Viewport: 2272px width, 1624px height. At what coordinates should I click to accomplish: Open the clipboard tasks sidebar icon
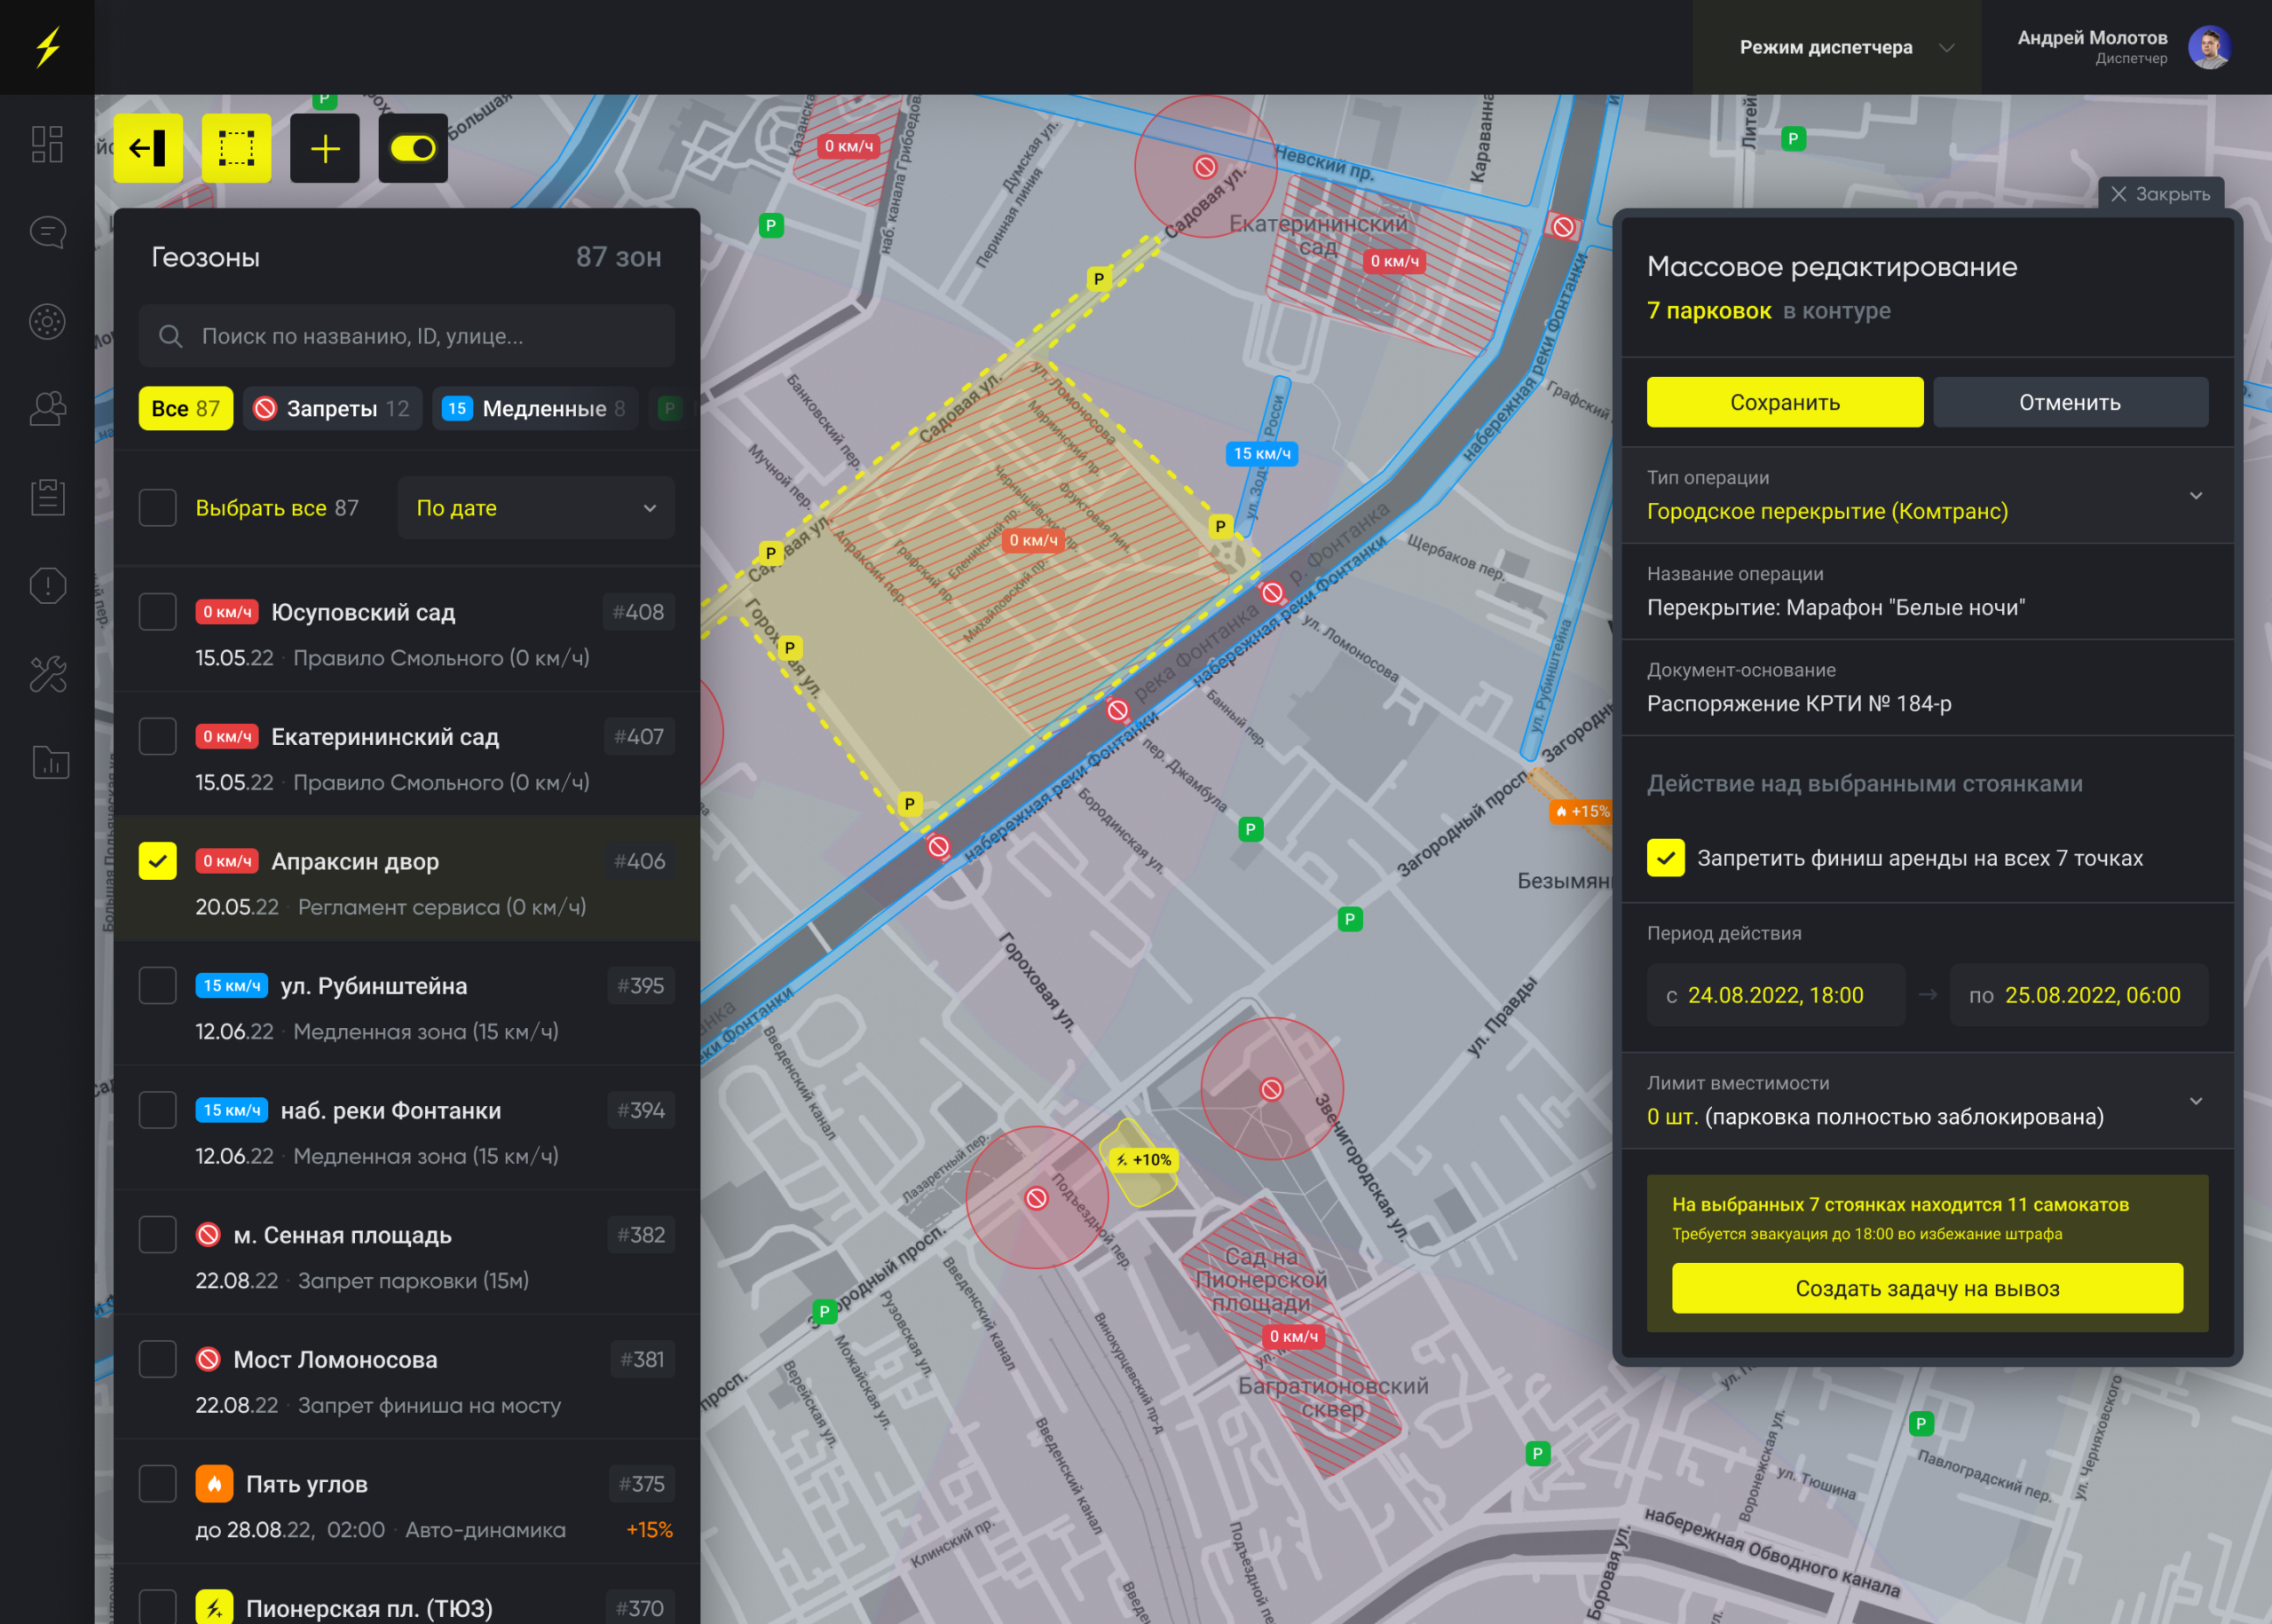tap(47, 497)
